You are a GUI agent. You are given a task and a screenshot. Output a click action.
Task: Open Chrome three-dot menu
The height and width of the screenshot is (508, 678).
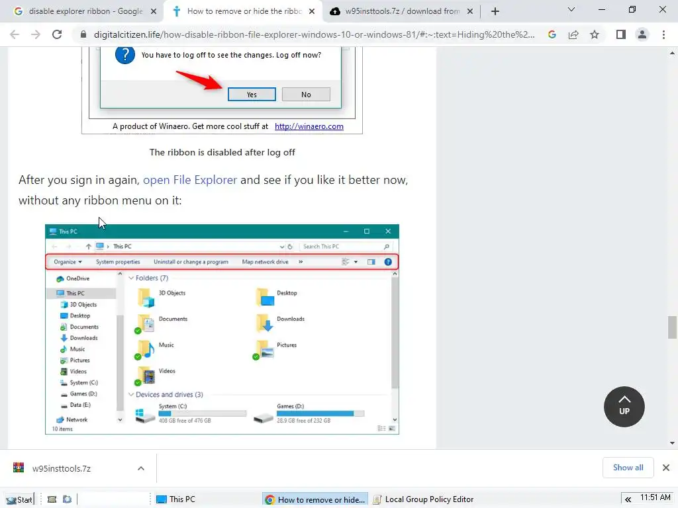pos(663,34)
